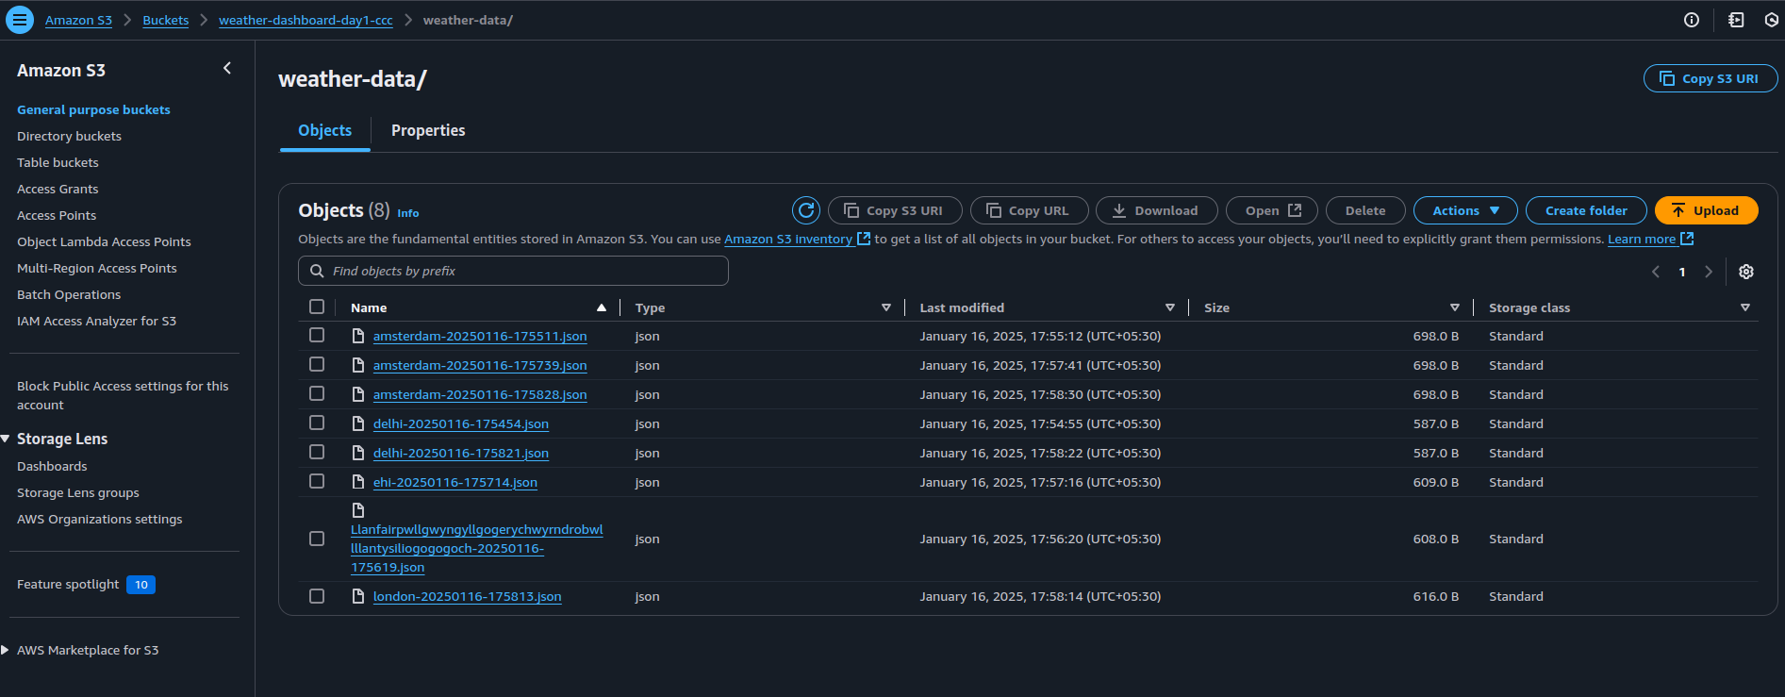
Task: Click the top-right corner clock/settings icon
Action: pos(1771,20)
